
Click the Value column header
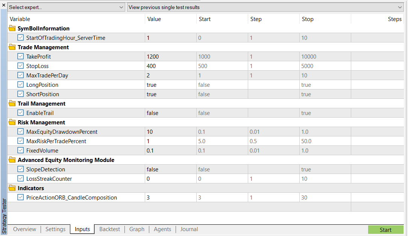click(154, 19)
